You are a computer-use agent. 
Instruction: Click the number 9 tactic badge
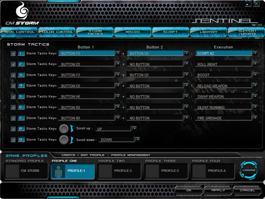(x=21, y=139)
